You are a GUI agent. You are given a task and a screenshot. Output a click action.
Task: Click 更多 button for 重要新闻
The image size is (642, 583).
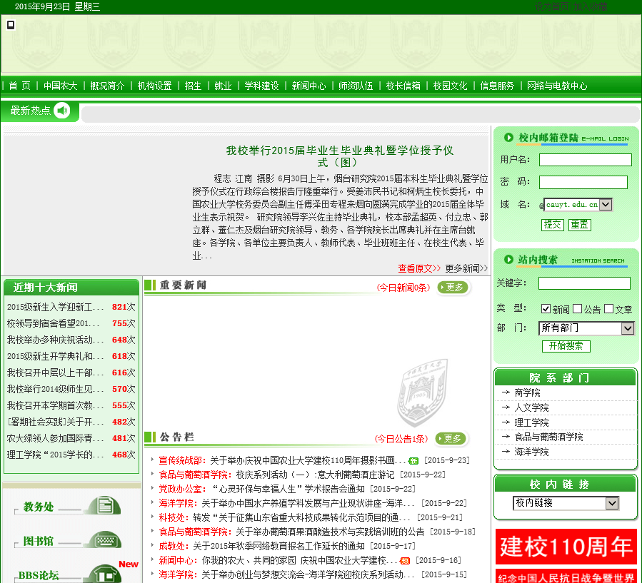[x=453, y=287]
